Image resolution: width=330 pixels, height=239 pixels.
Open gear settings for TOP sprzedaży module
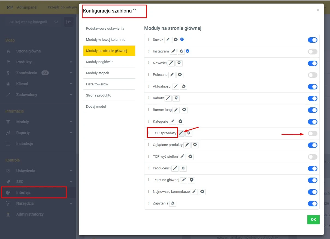(x=189, y=133)
